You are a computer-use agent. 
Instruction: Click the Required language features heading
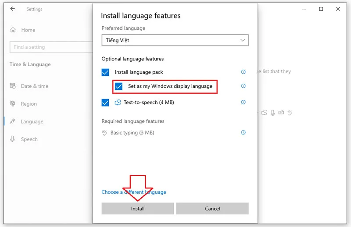133,121
